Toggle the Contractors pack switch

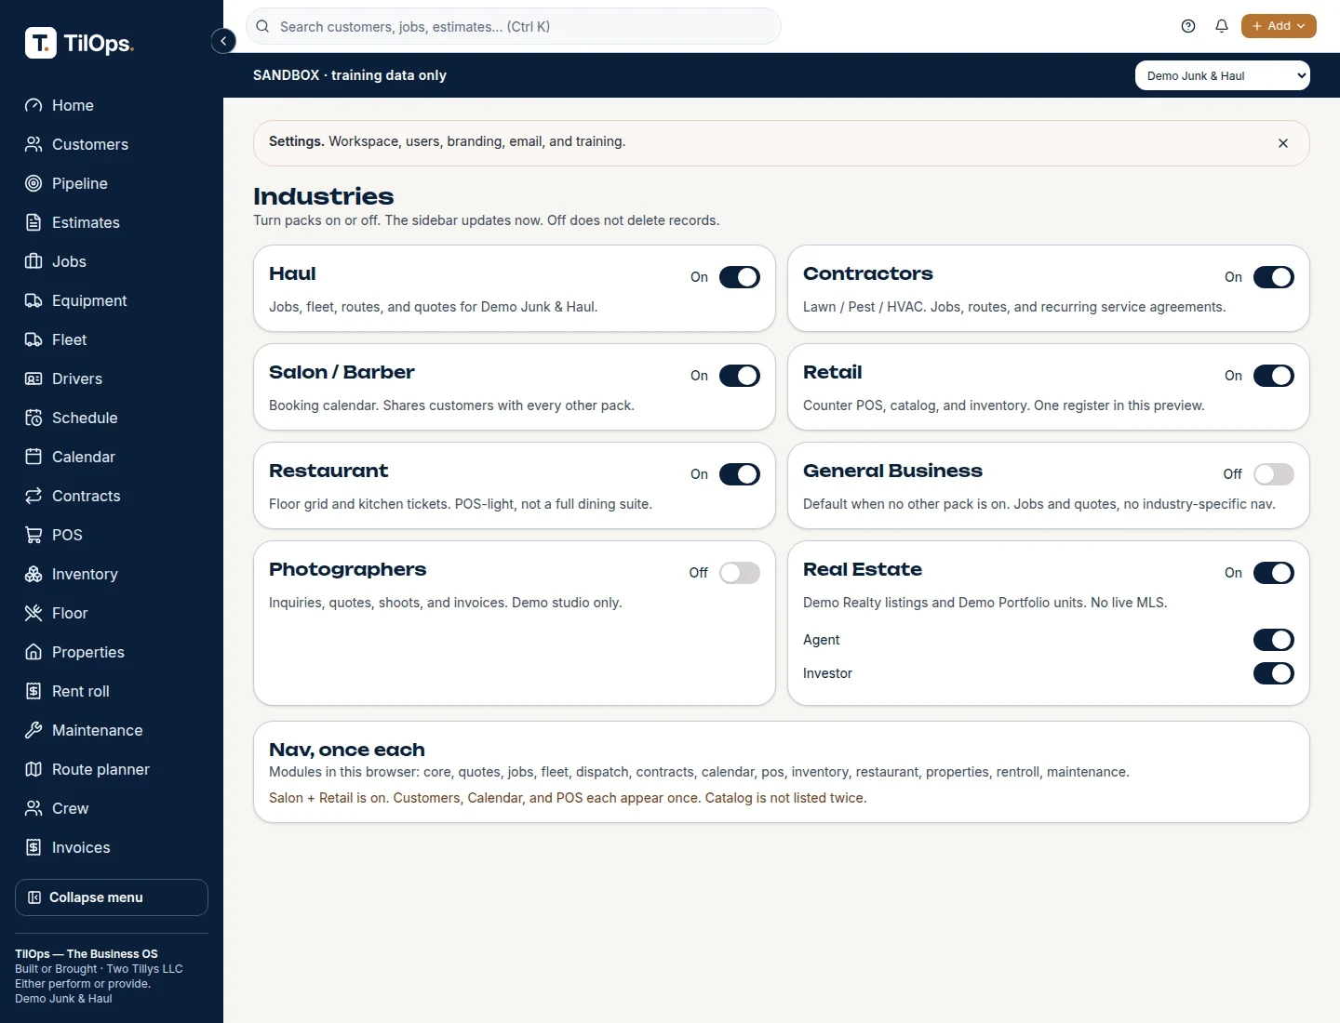point(1274,277)
